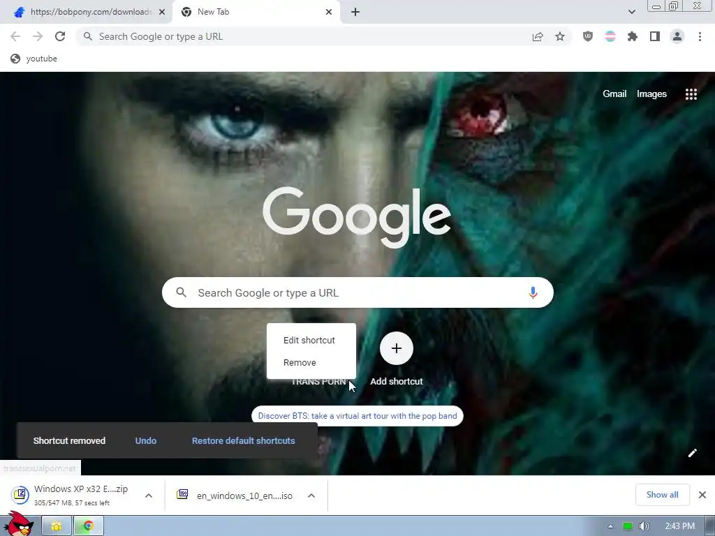Open the file explorer taskbar button
Screen dimensions: 715x536
point(57,526)
